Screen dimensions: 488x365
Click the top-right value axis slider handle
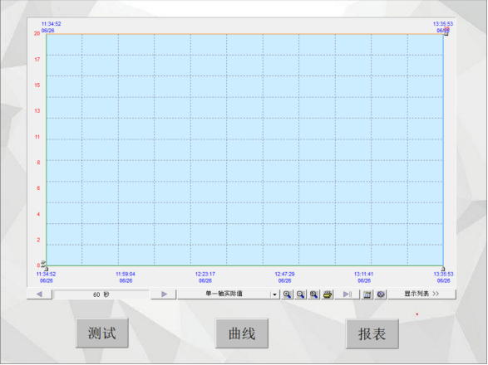[x=446, y=33]
